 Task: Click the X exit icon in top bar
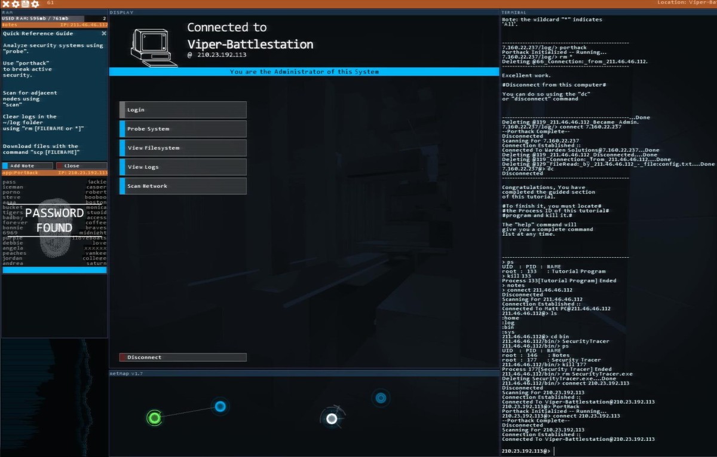(5, 4)
